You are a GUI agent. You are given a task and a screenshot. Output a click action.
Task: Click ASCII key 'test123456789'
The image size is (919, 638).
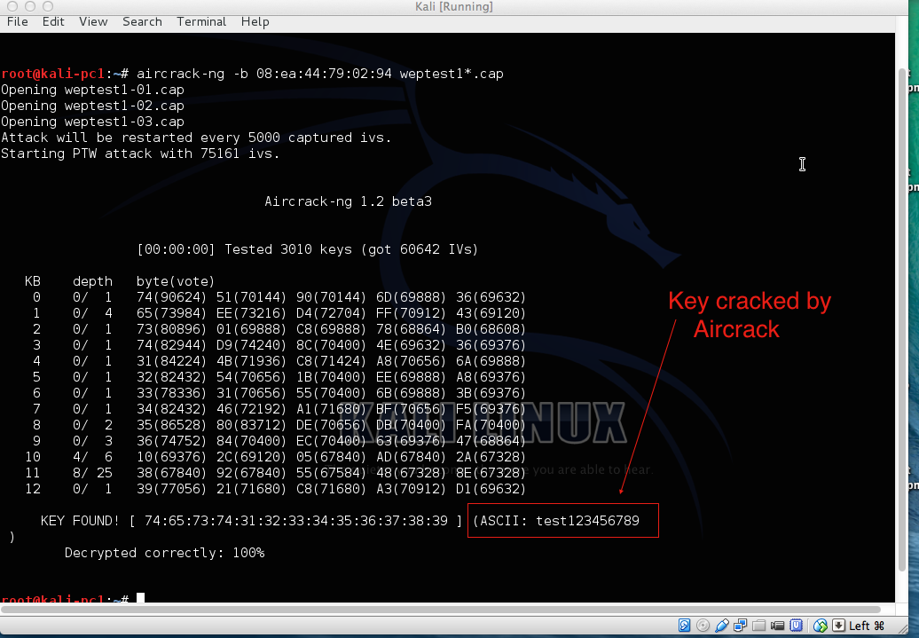tap(588, 521)
